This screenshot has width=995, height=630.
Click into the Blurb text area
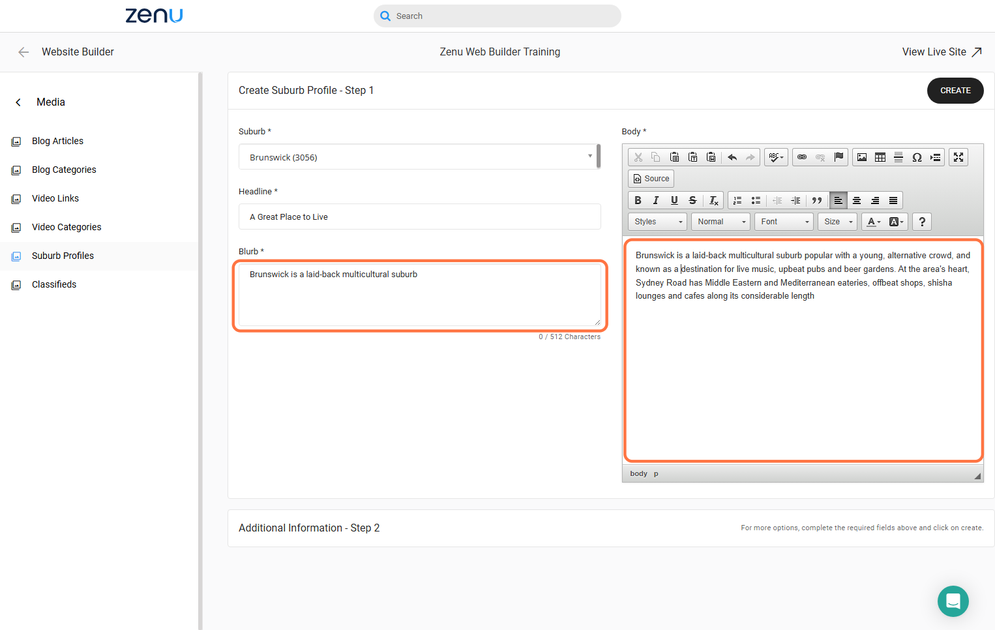pyautogui.click(x=420, y=295)
